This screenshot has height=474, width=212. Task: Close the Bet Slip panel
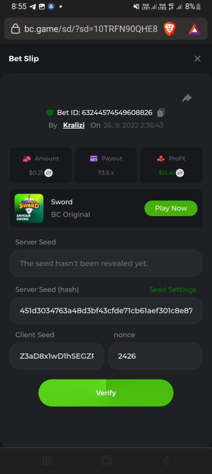(197, 58)
